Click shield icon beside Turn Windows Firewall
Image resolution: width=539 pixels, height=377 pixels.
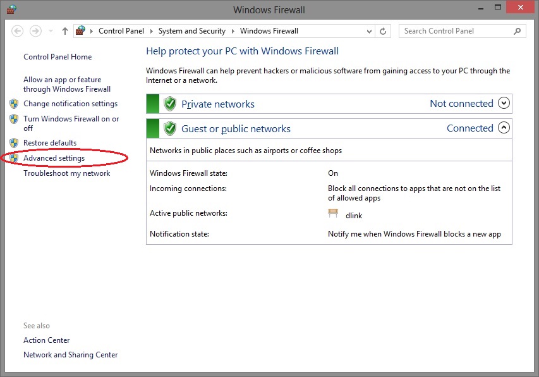pos(14,119)
